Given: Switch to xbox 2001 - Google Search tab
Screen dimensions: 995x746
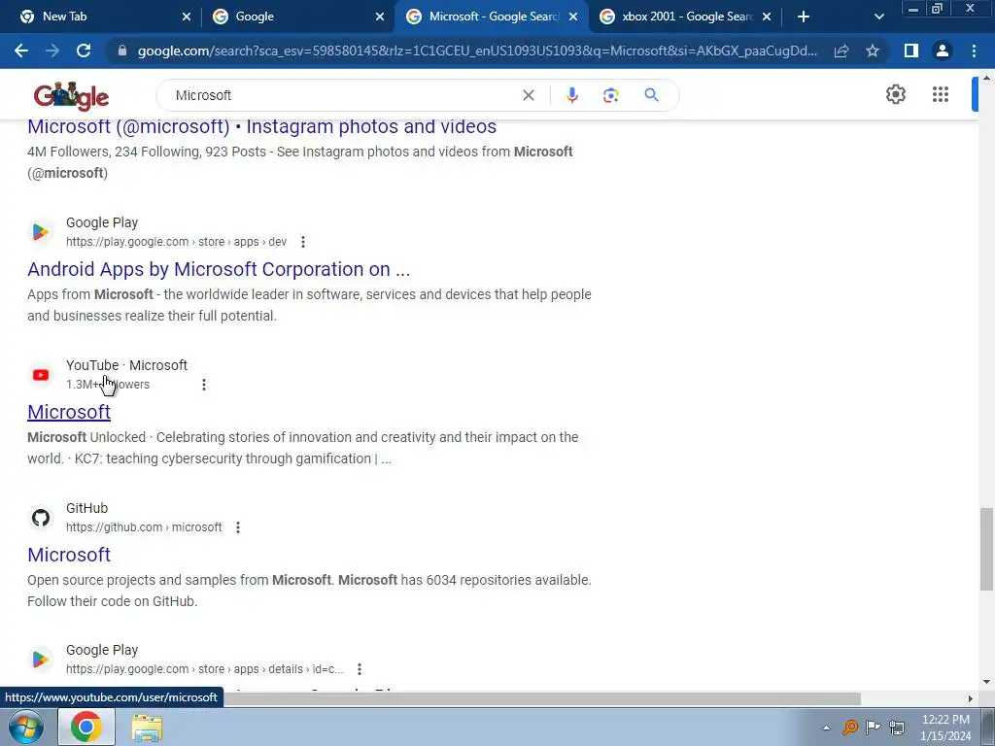Looking at the screenshot, I should coord(685,17).
